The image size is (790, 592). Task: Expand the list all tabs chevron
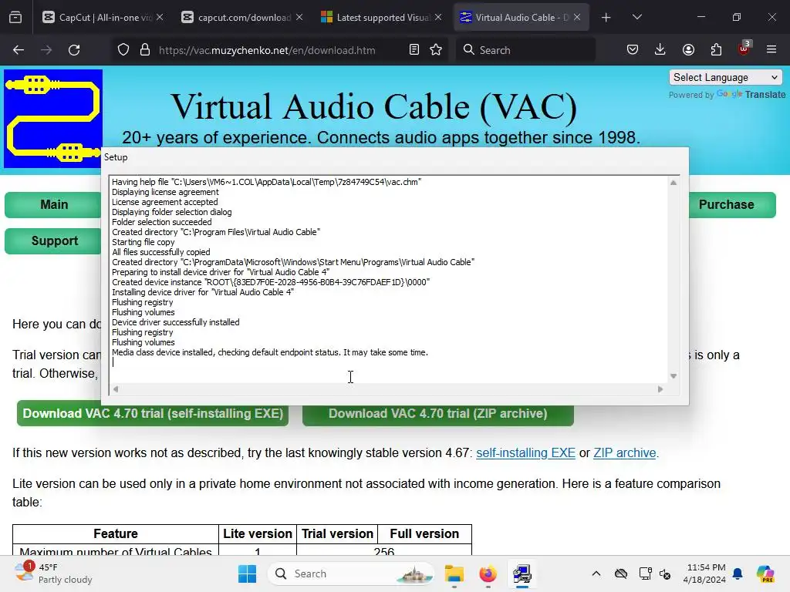(637, 18)
